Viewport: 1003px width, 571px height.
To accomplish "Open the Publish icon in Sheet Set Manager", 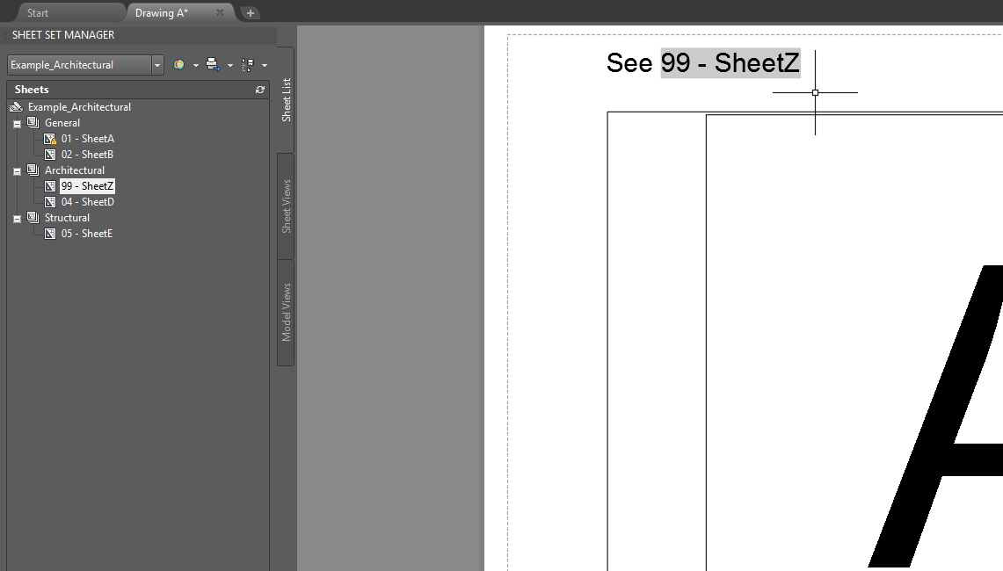I will tap(214, 64).
